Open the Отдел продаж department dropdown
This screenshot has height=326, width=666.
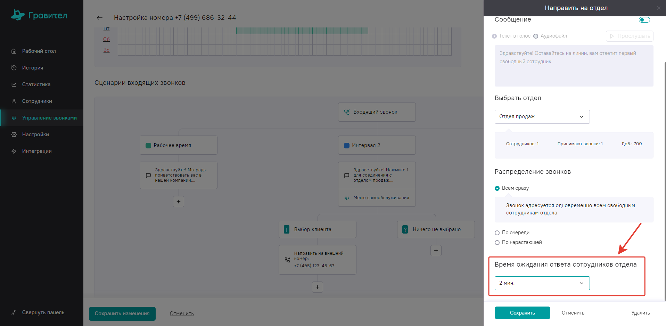point(542,117)
